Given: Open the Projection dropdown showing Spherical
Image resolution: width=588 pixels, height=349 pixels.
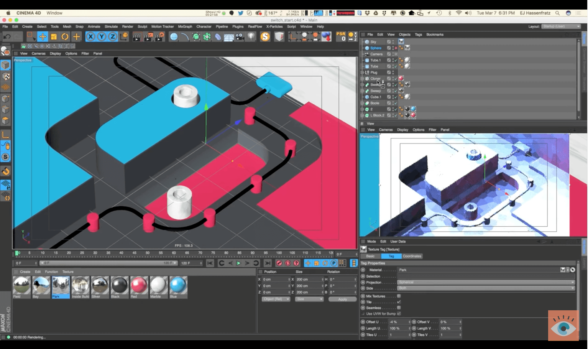Looking at the screenshot, I should [486, 282].
